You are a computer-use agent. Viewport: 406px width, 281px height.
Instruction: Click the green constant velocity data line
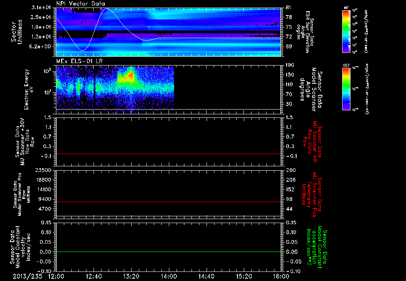(x=168, y=252)
